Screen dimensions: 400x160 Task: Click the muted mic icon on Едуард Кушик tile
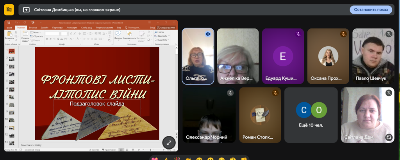(298, 34)
